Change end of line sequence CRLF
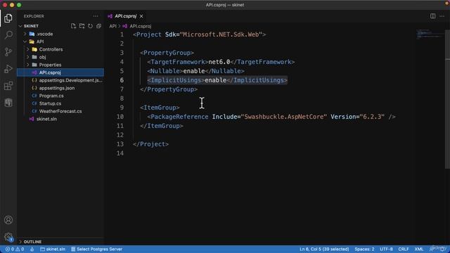The height and width of the screenshot is (253, 450). coord(404,249)
